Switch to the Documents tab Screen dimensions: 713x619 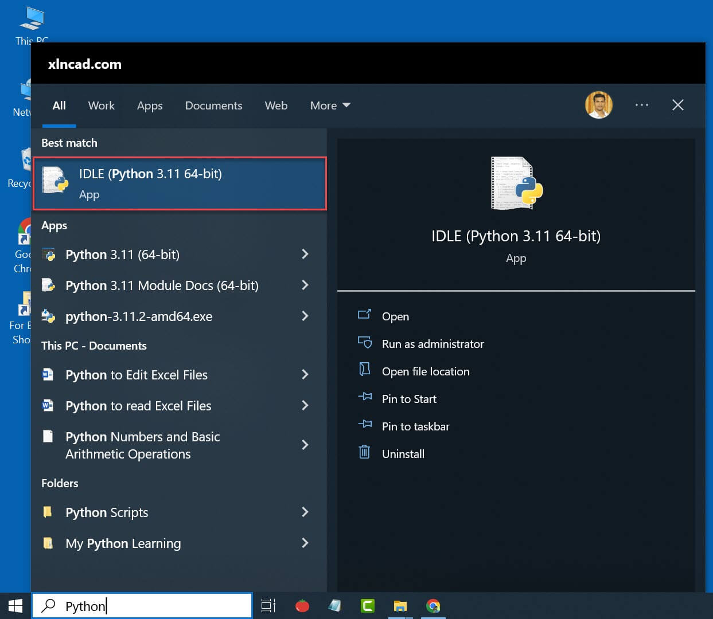pyautogui.click(x=213, y=105)
